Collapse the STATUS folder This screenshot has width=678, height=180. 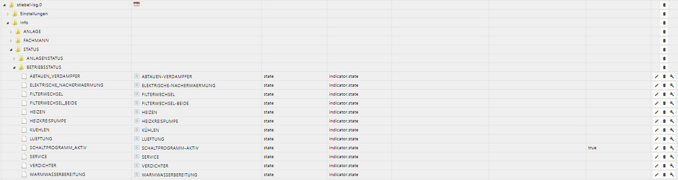[11, 50]
